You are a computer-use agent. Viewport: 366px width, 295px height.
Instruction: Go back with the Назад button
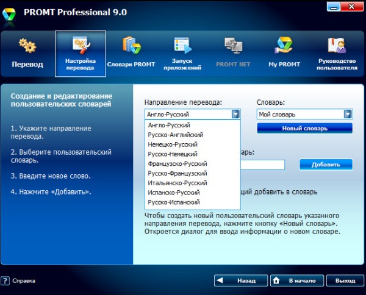point(241,281)
